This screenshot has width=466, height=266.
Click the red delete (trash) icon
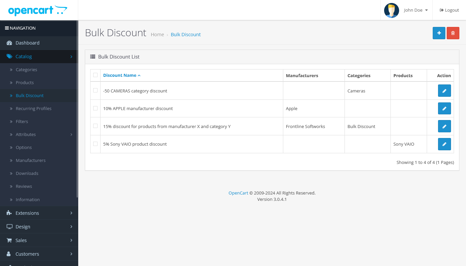coord(453,33)
